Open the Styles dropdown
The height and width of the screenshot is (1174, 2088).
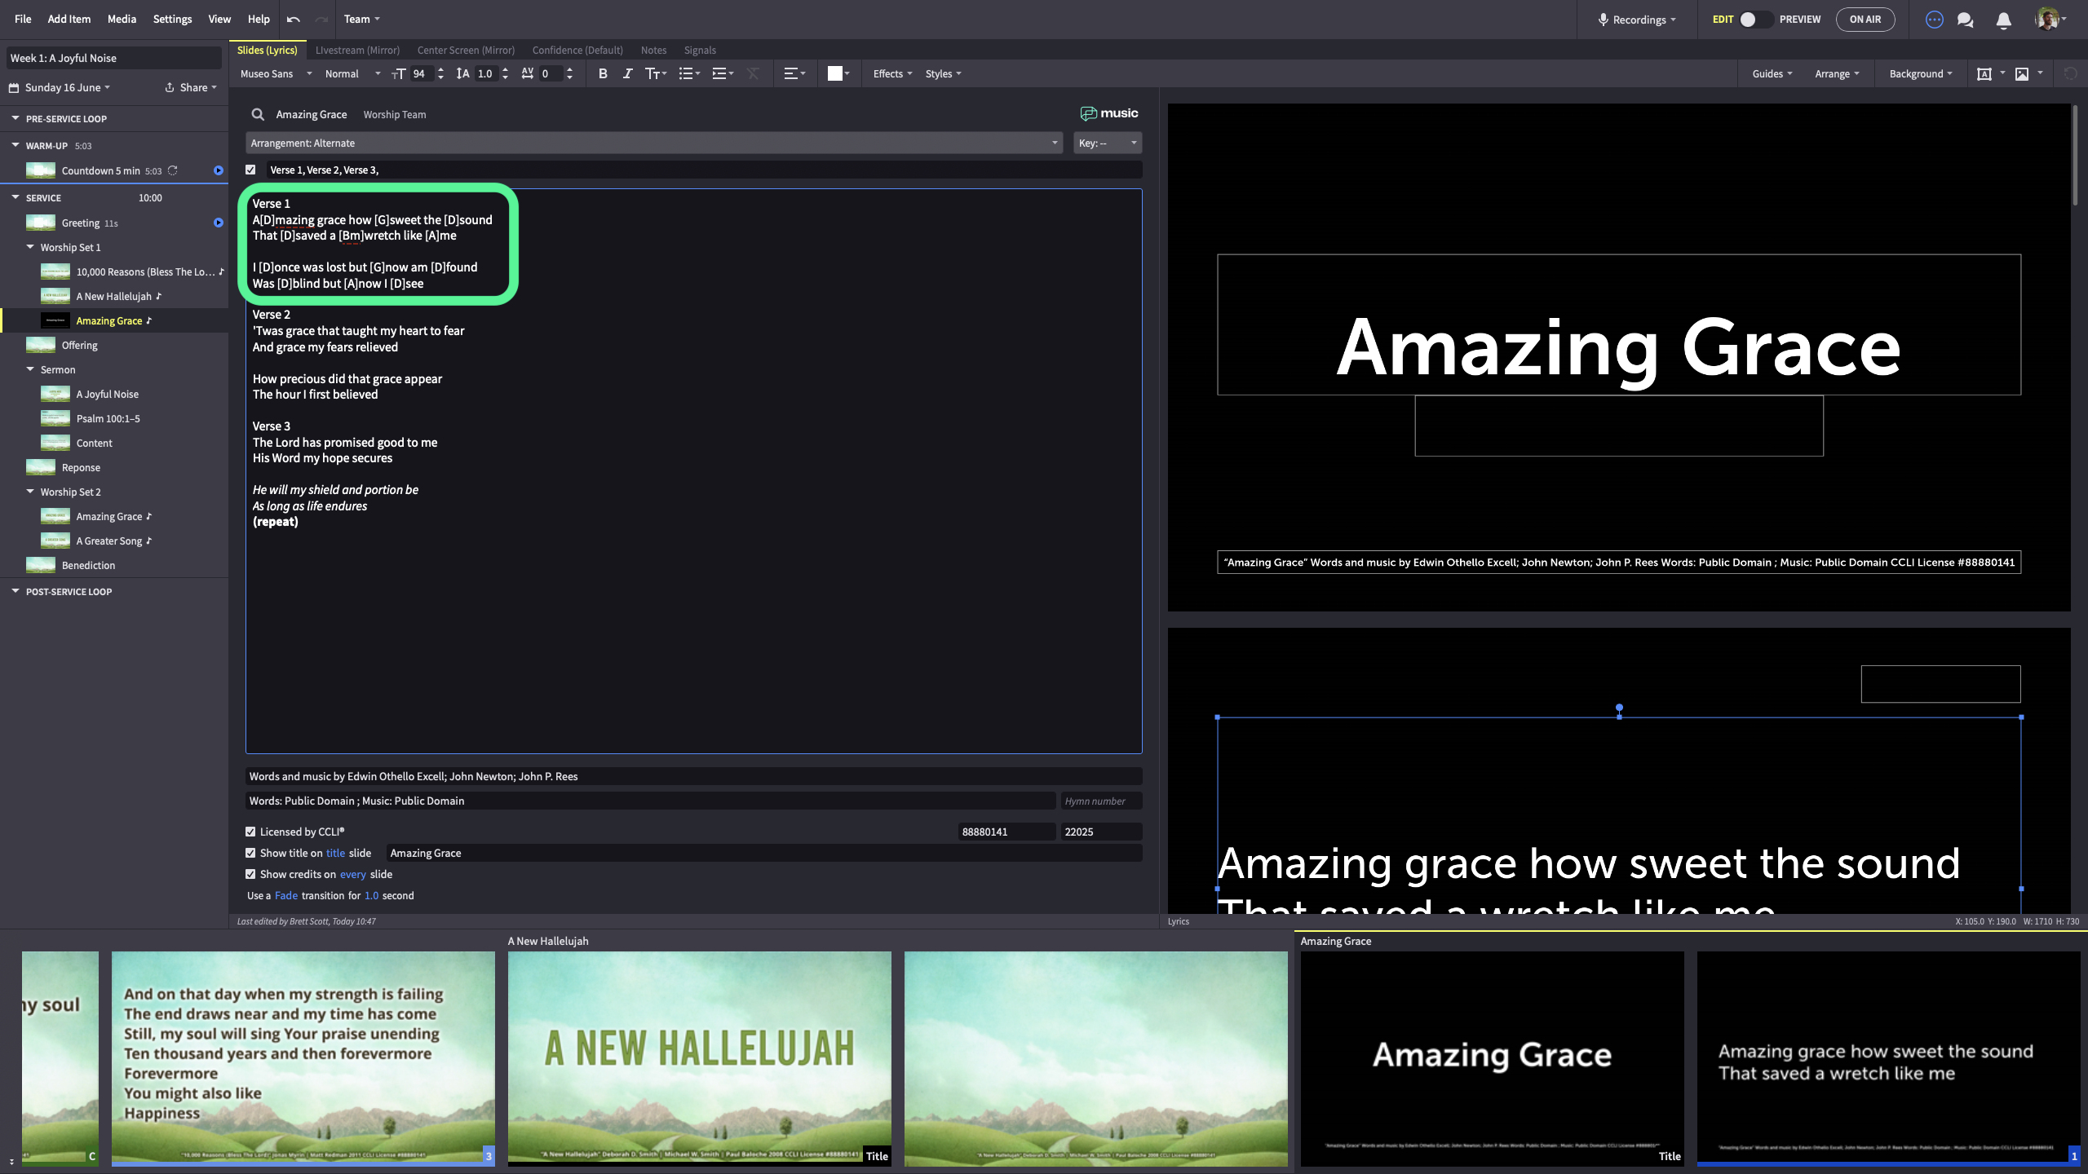coord(943,74)
